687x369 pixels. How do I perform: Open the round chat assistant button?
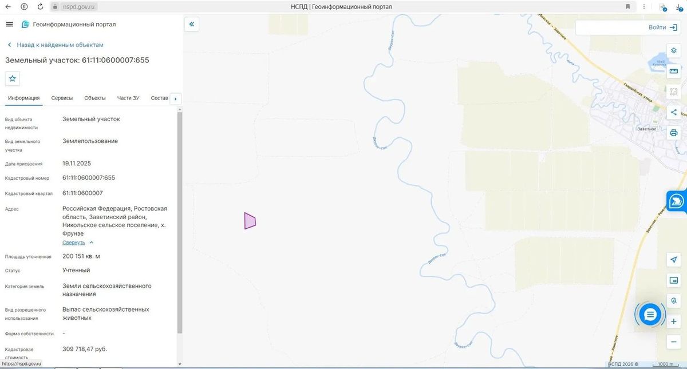coord(650,314)
